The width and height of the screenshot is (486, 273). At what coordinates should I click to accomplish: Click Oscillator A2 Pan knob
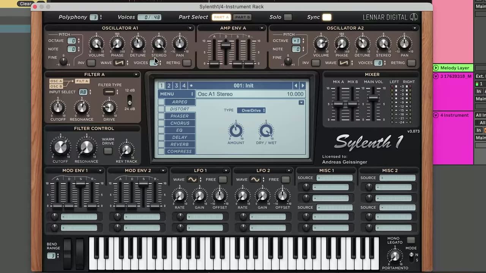pyautogui.click(x=404, y=44)
